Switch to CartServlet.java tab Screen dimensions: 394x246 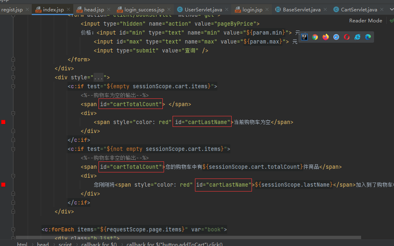tap(359, 9)
